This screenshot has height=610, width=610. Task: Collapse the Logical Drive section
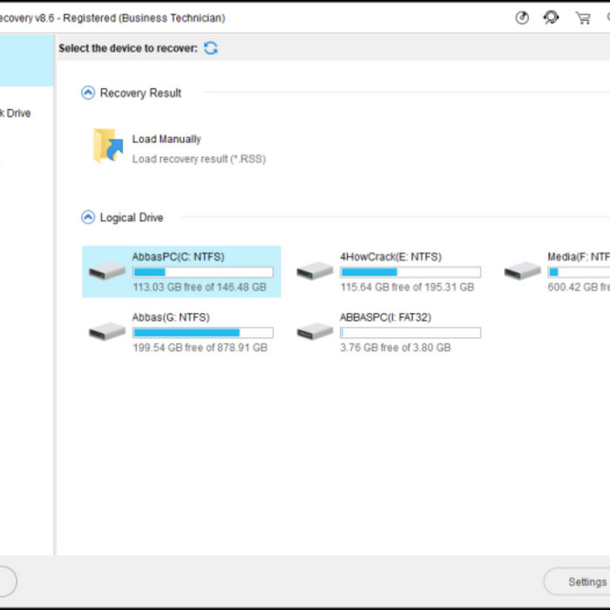pyautogui.click(x=88, y=218)
